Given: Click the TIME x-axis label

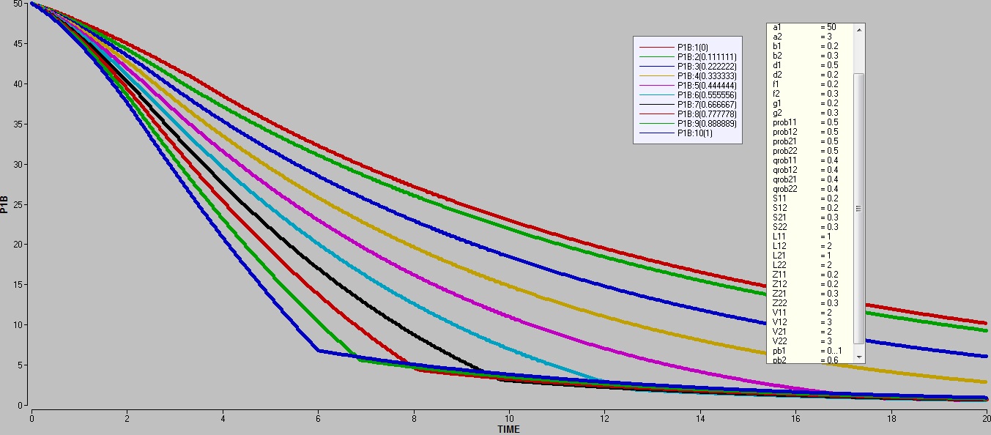Looking at the screenshot, I should point(508,429).
